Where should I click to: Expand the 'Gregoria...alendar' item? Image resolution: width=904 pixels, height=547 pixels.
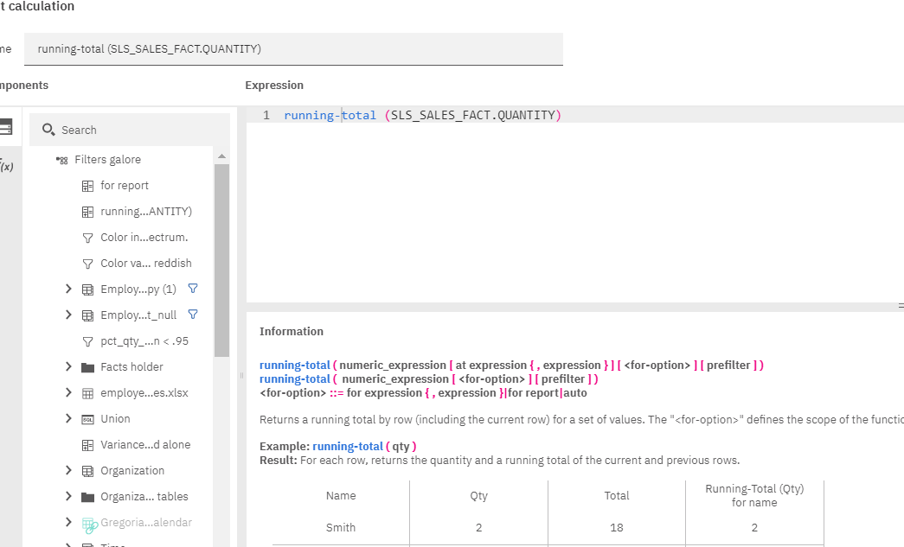point(68,522)
